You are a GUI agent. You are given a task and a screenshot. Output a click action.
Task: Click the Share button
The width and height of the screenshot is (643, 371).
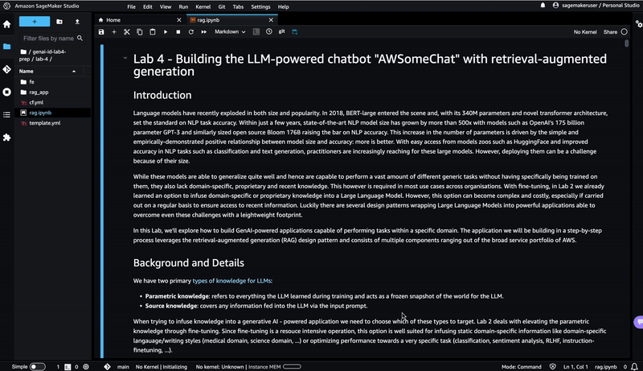click(x=610, y=32)
